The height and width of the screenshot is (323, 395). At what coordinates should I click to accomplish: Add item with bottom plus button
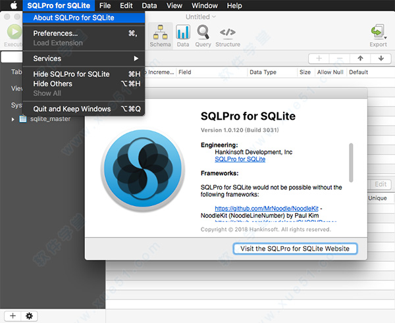click(x=13, y=316)
